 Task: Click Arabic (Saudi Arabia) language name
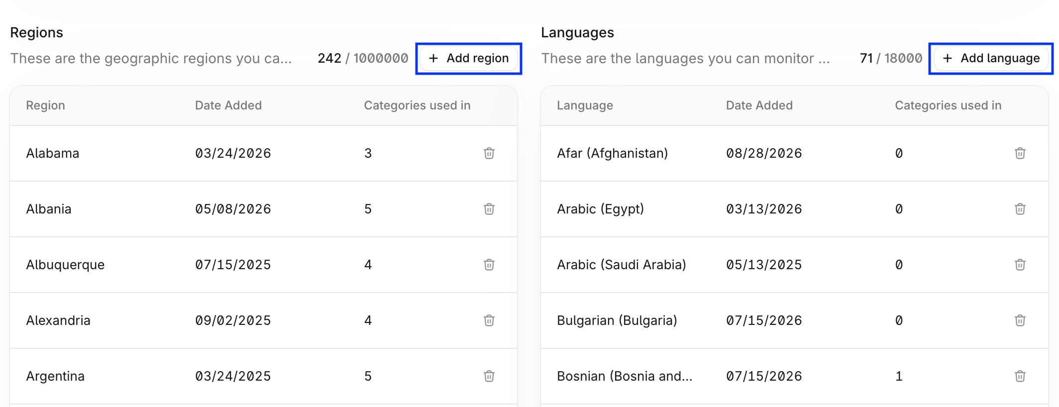622,265
